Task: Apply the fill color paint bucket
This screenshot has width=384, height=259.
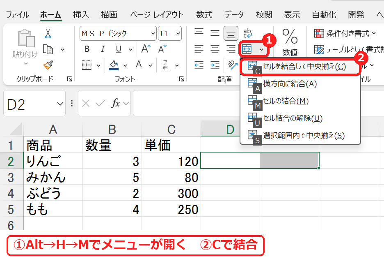Action: [114, 65]
